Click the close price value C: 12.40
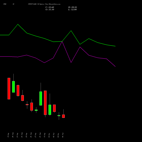Image resolution: width=142 pixels, height=142 pixels. tap(50, 7)
